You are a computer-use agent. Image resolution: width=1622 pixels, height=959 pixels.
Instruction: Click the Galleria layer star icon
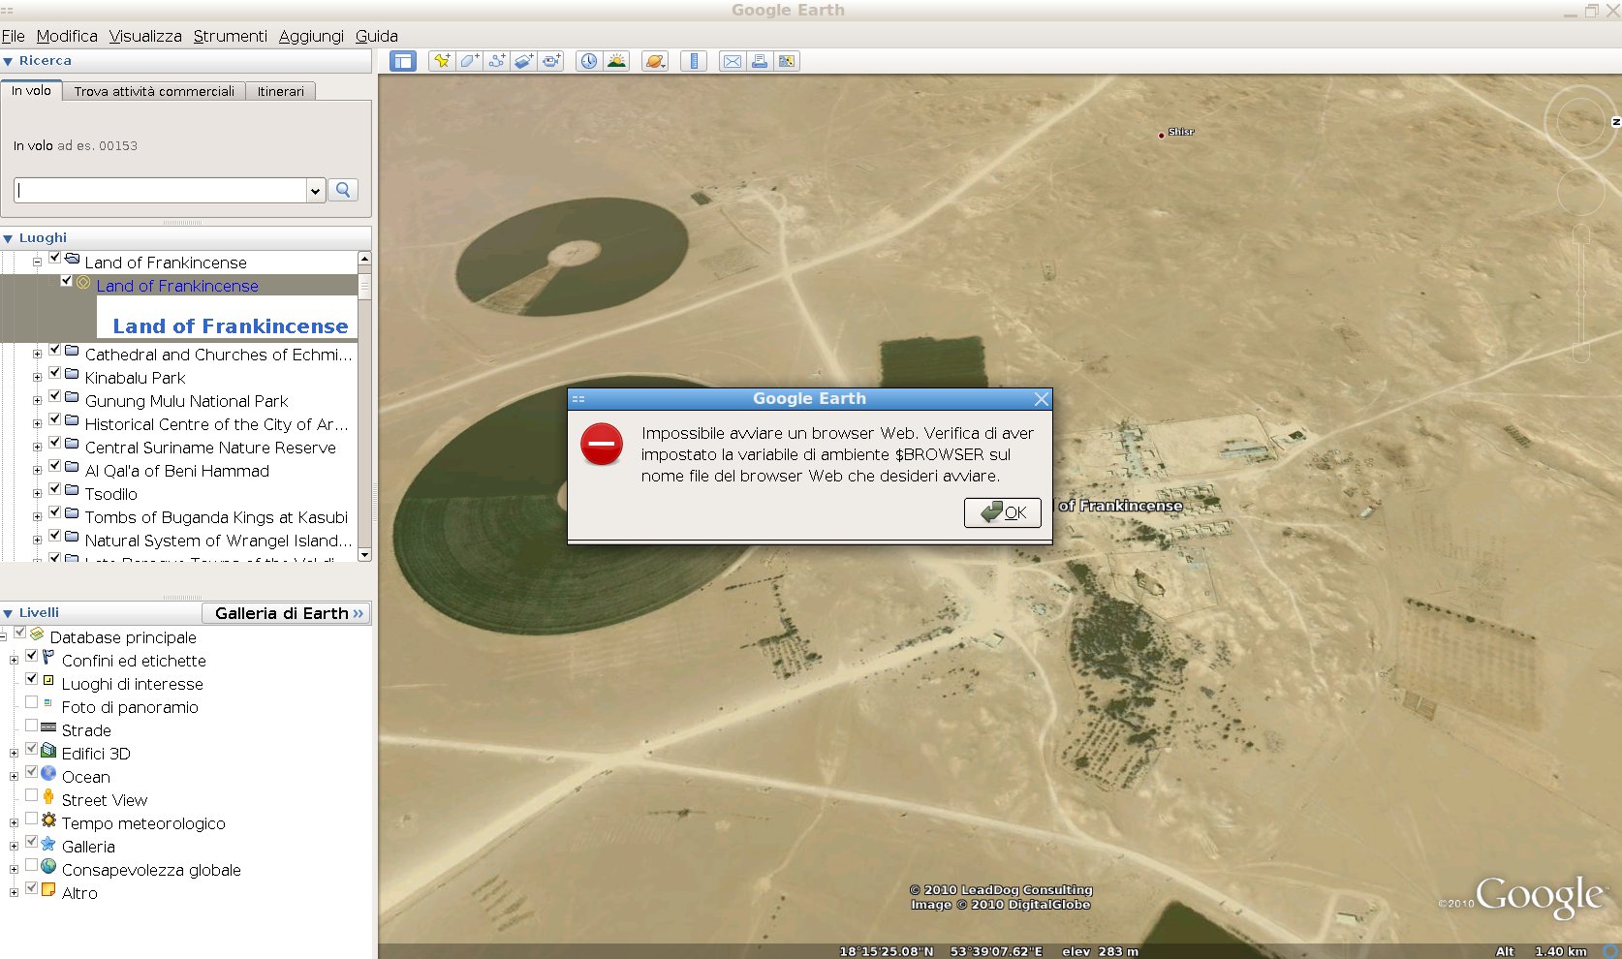point(48,844)
